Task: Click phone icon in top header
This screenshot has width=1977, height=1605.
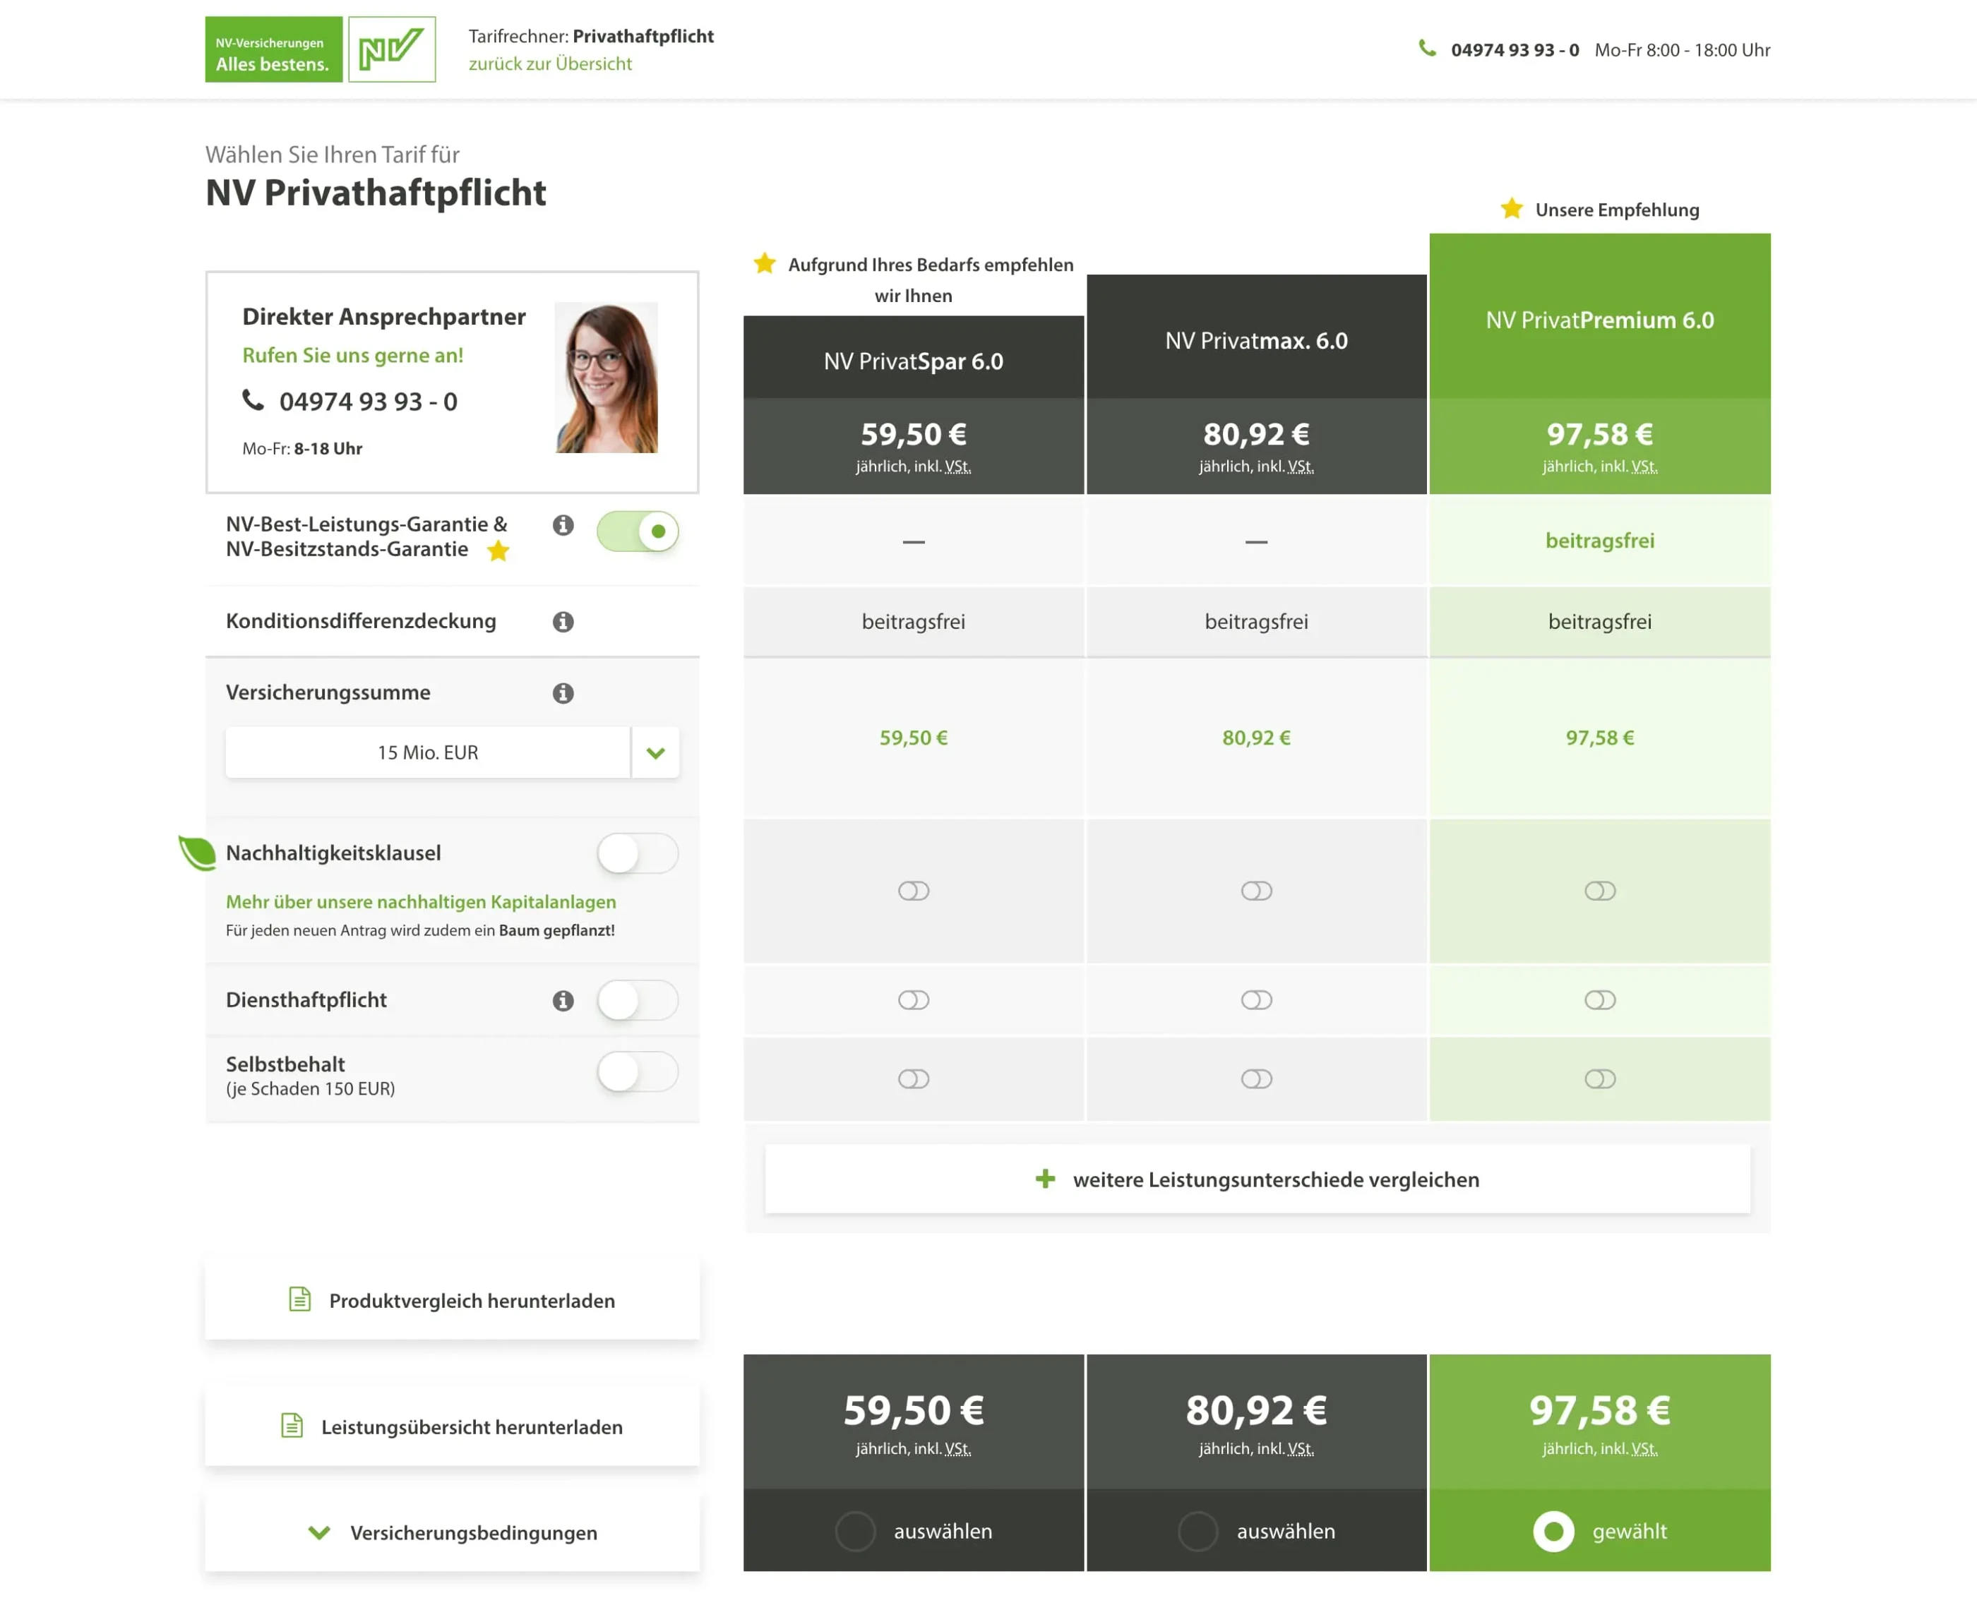Action: pos(1427,49)
